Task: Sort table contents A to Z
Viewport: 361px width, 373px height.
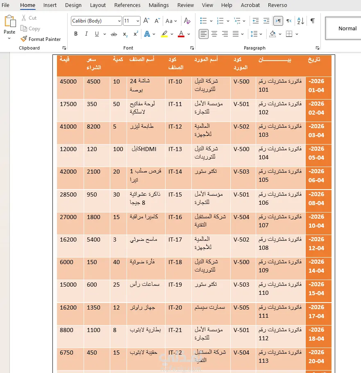Action: pyautogui.click(x=300, y=21)
